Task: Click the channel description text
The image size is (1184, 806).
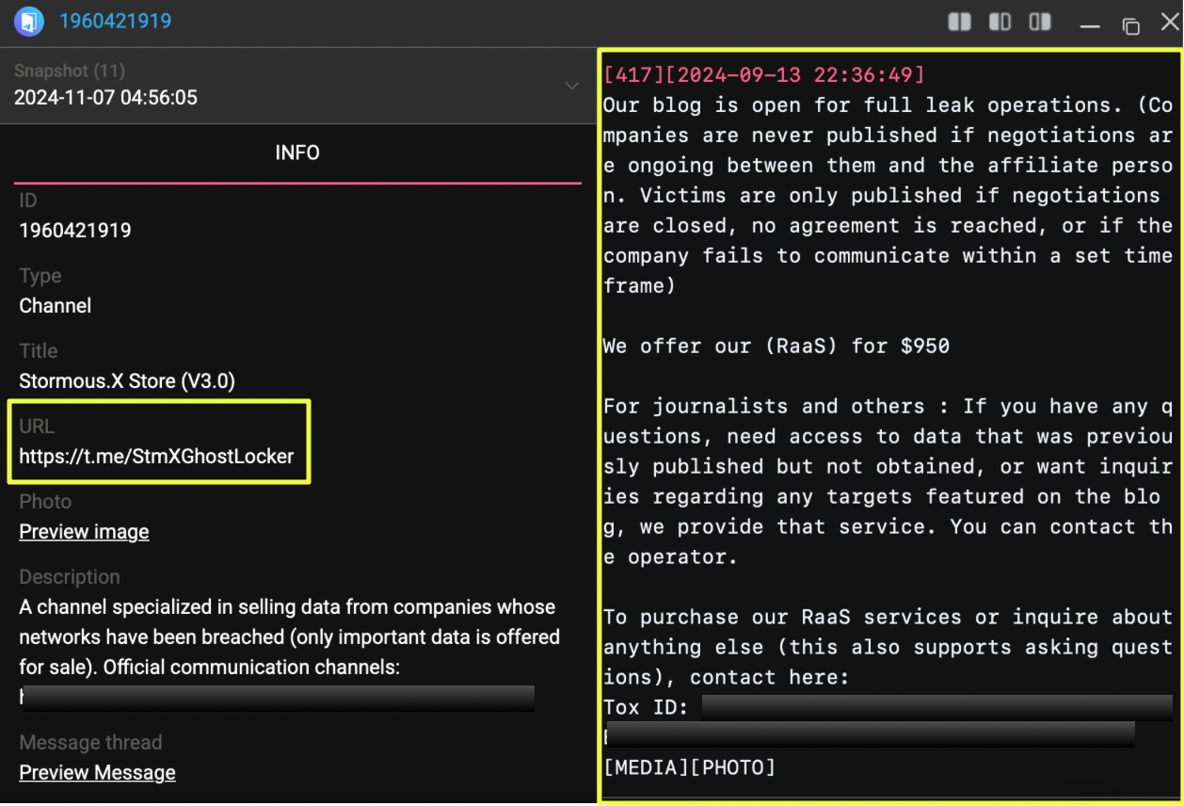Action: (x=289, y=637)
